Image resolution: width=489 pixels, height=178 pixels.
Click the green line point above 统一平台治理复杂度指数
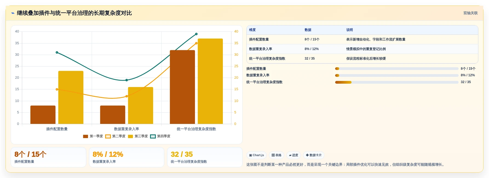[x=196, y=34]
